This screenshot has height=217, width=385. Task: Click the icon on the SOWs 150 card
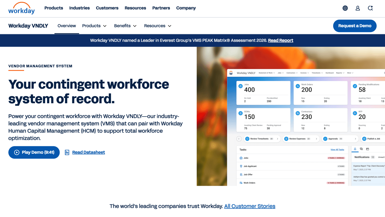(240, 113)
